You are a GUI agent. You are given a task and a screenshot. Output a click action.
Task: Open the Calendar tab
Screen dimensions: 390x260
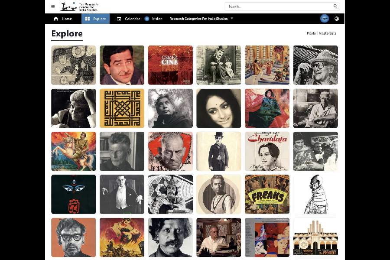pyautogui.click(x=128, y=19)
